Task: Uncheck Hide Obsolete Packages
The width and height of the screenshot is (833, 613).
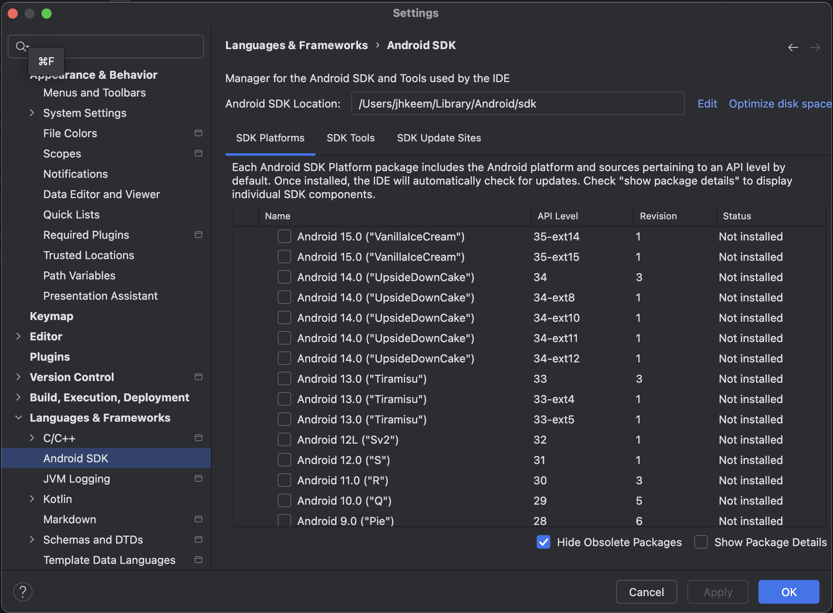Action: point(543,542)
